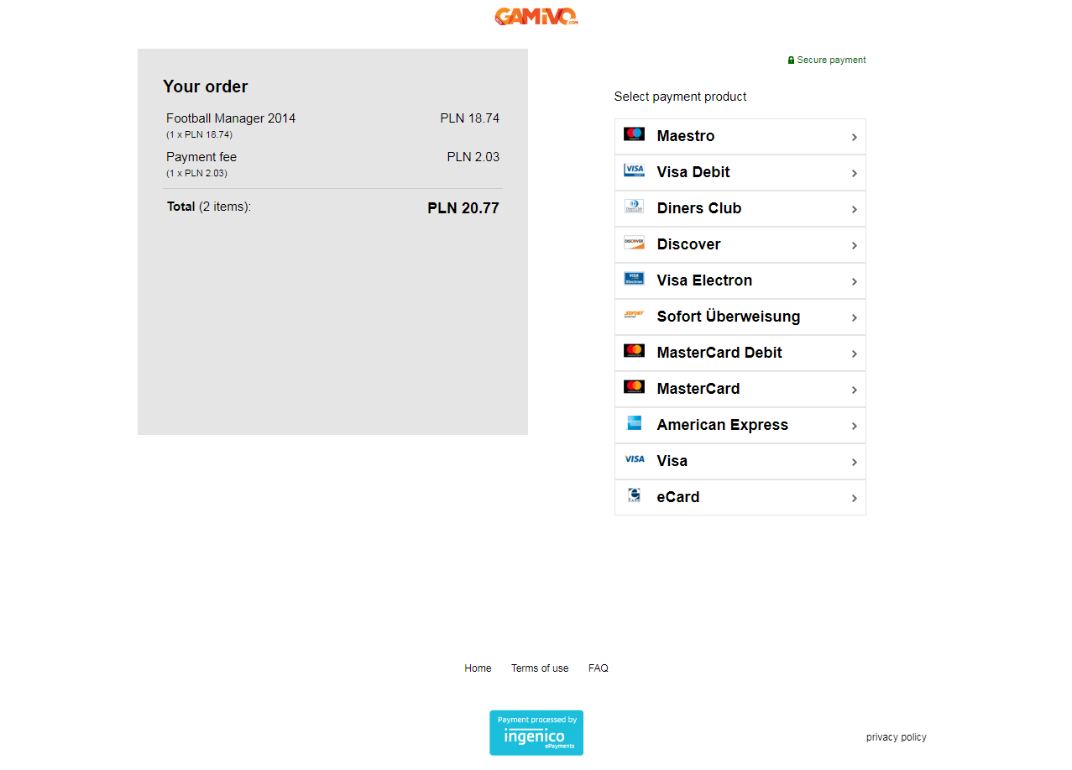Click the Sofort Überweisung logo icon
Viewport: 1072px width, 770px height.
coord(634,315)
